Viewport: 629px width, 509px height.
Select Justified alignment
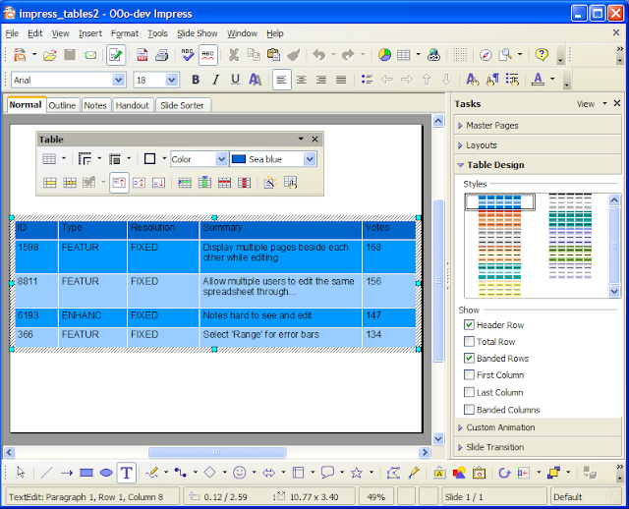[341, 80]
